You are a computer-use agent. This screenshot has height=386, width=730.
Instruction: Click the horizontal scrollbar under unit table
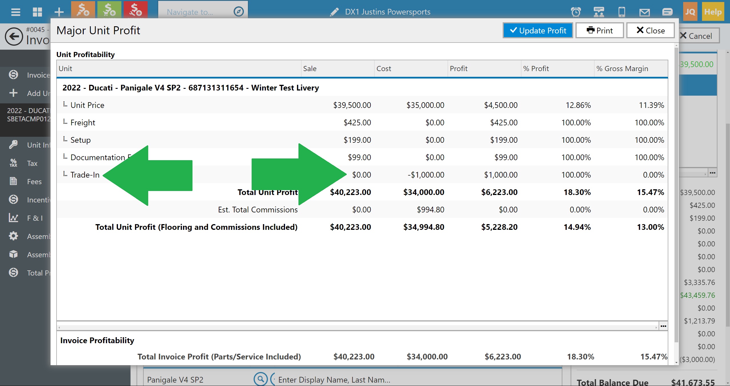pyautogui.click(x=357, y=327)
